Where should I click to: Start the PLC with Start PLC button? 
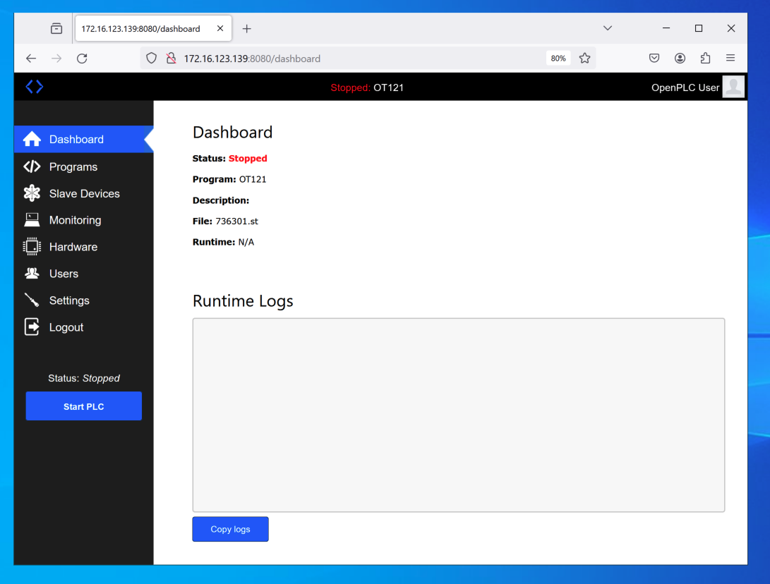pyautogui.click(x=83, y=406)
